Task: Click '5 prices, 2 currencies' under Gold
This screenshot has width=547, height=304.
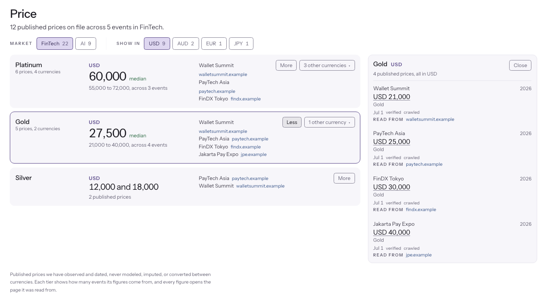Action: point(37,129)
